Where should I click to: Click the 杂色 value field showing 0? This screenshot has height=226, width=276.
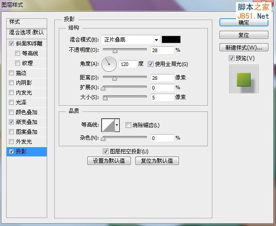click(162, 138)
